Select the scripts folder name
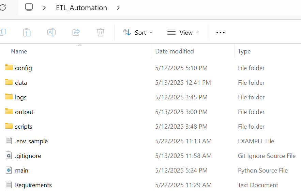This screenshot has width=301, height=195. (24, 127)
